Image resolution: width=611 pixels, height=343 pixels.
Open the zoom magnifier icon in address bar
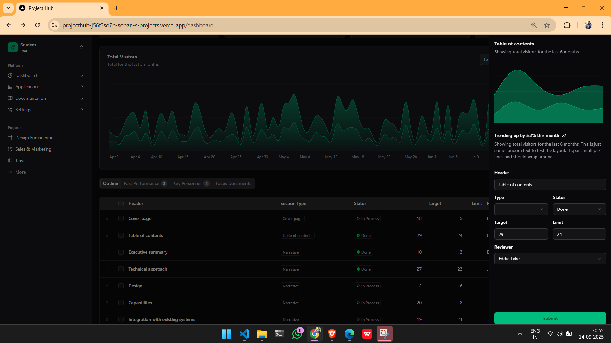(x=534, y=25)
